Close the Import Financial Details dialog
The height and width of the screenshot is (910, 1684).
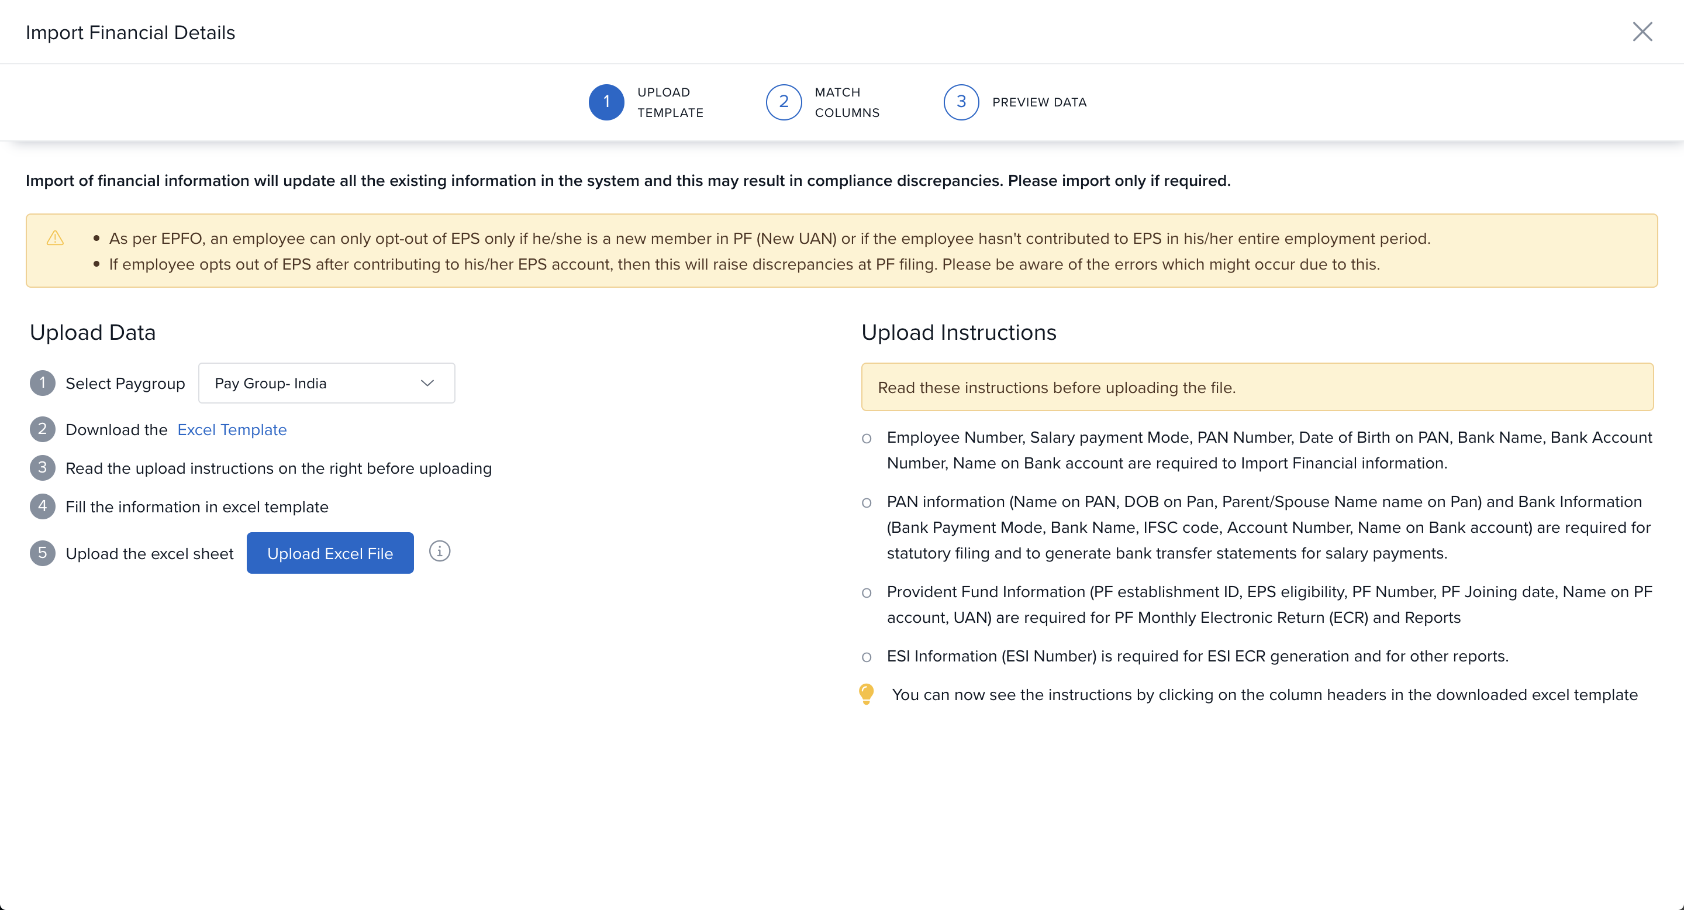pyautogui.click(x=1641, y=32)
